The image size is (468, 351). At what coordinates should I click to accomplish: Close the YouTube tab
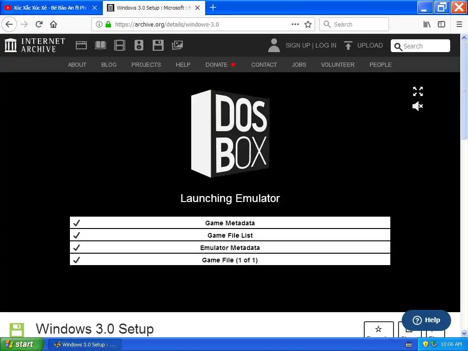95,8
